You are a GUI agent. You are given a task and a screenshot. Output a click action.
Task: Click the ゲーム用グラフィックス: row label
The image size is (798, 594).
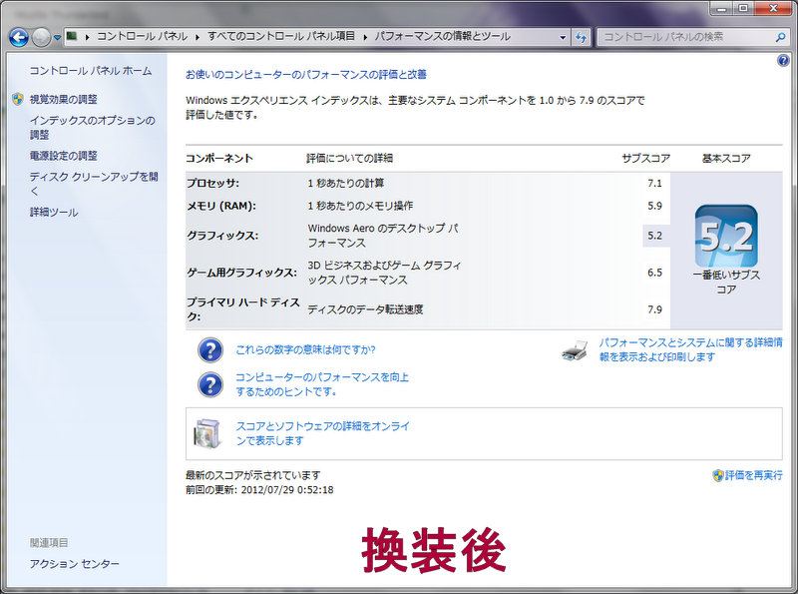(x=241, y=273)
